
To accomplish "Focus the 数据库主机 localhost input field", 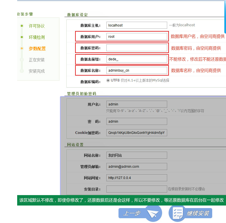I will coord(137,25).
